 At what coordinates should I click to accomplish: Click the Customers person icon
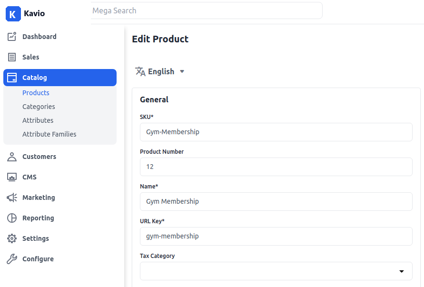pos(12,157)
